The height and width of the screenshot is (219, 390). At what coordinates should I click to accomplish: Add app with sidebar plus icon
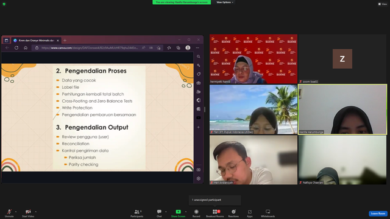click(199, 127)
